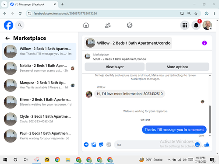Click the Facebook logo

8,25
